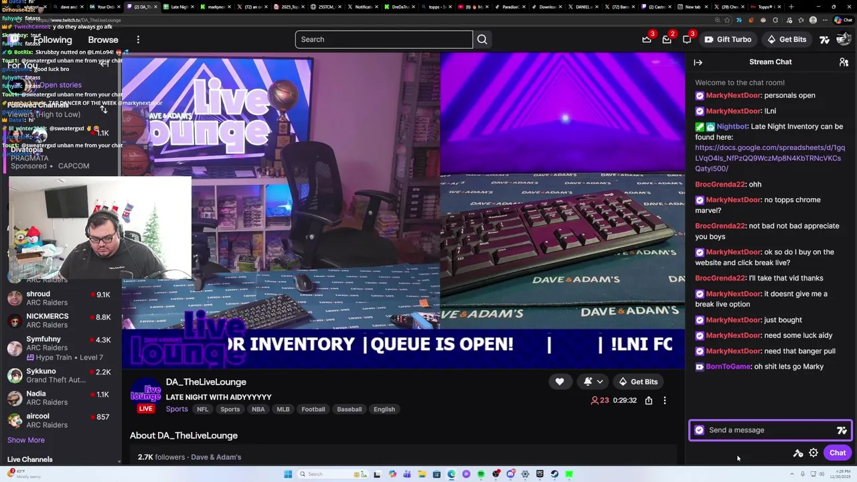Viewport: 857px width, 482px height.
Task: Open Microsoft Edge from the taskbar
Action: [x=451, y=474]
